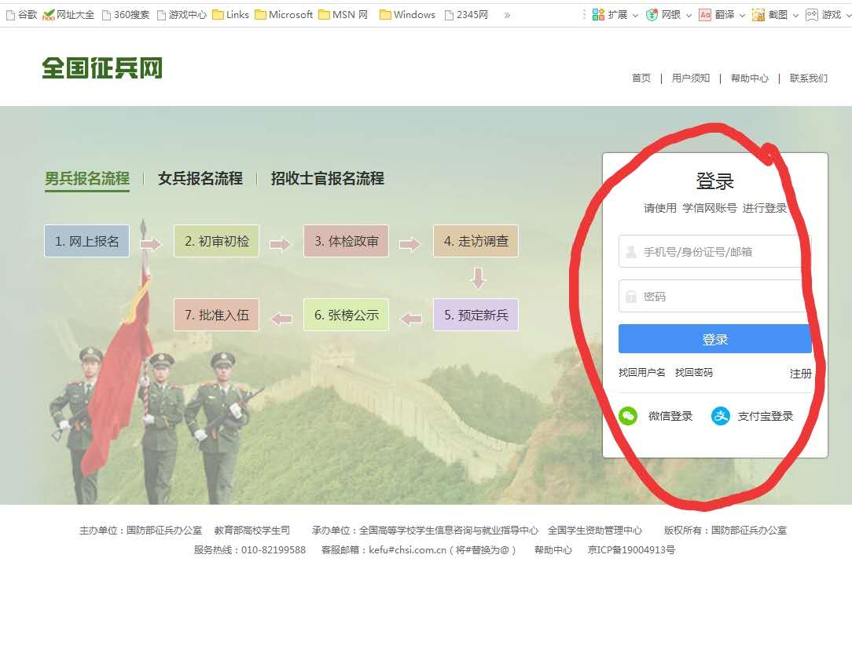Image resolution: width=852 pixels, height=664 pixels.
Task: Click the 截图 screenshot icon
Action: point(758,15)
